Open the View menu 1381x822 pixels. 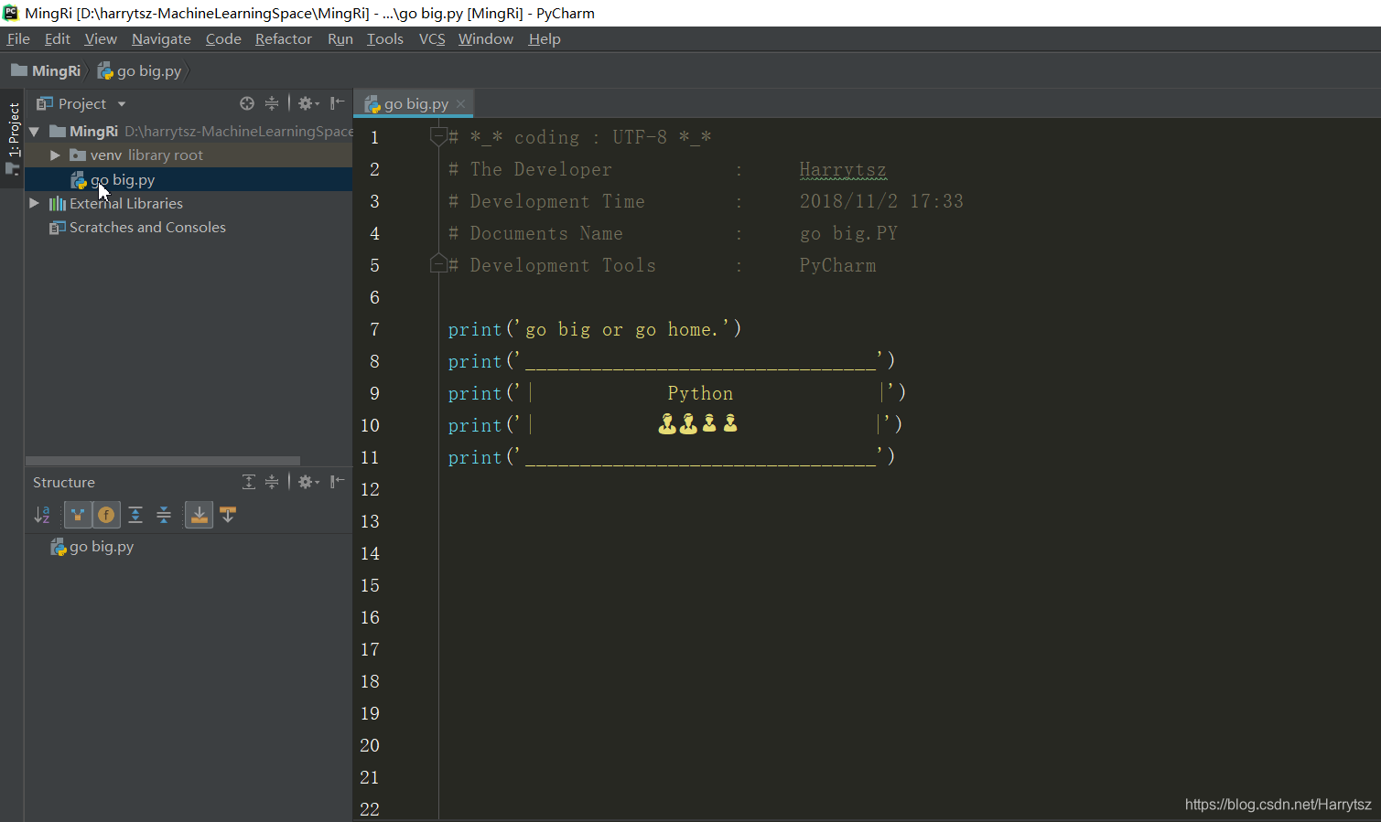101,38
